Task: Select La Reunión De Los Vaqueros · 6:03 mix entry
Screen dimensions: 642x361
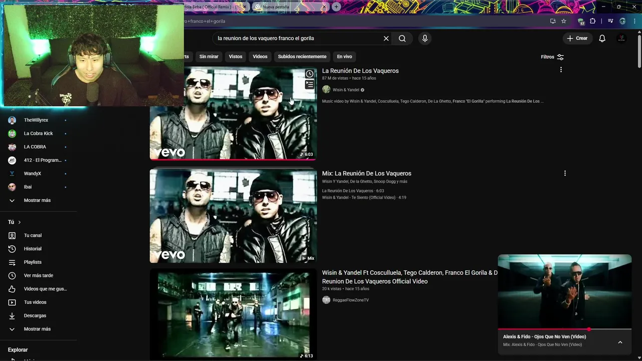Action: 353,191
